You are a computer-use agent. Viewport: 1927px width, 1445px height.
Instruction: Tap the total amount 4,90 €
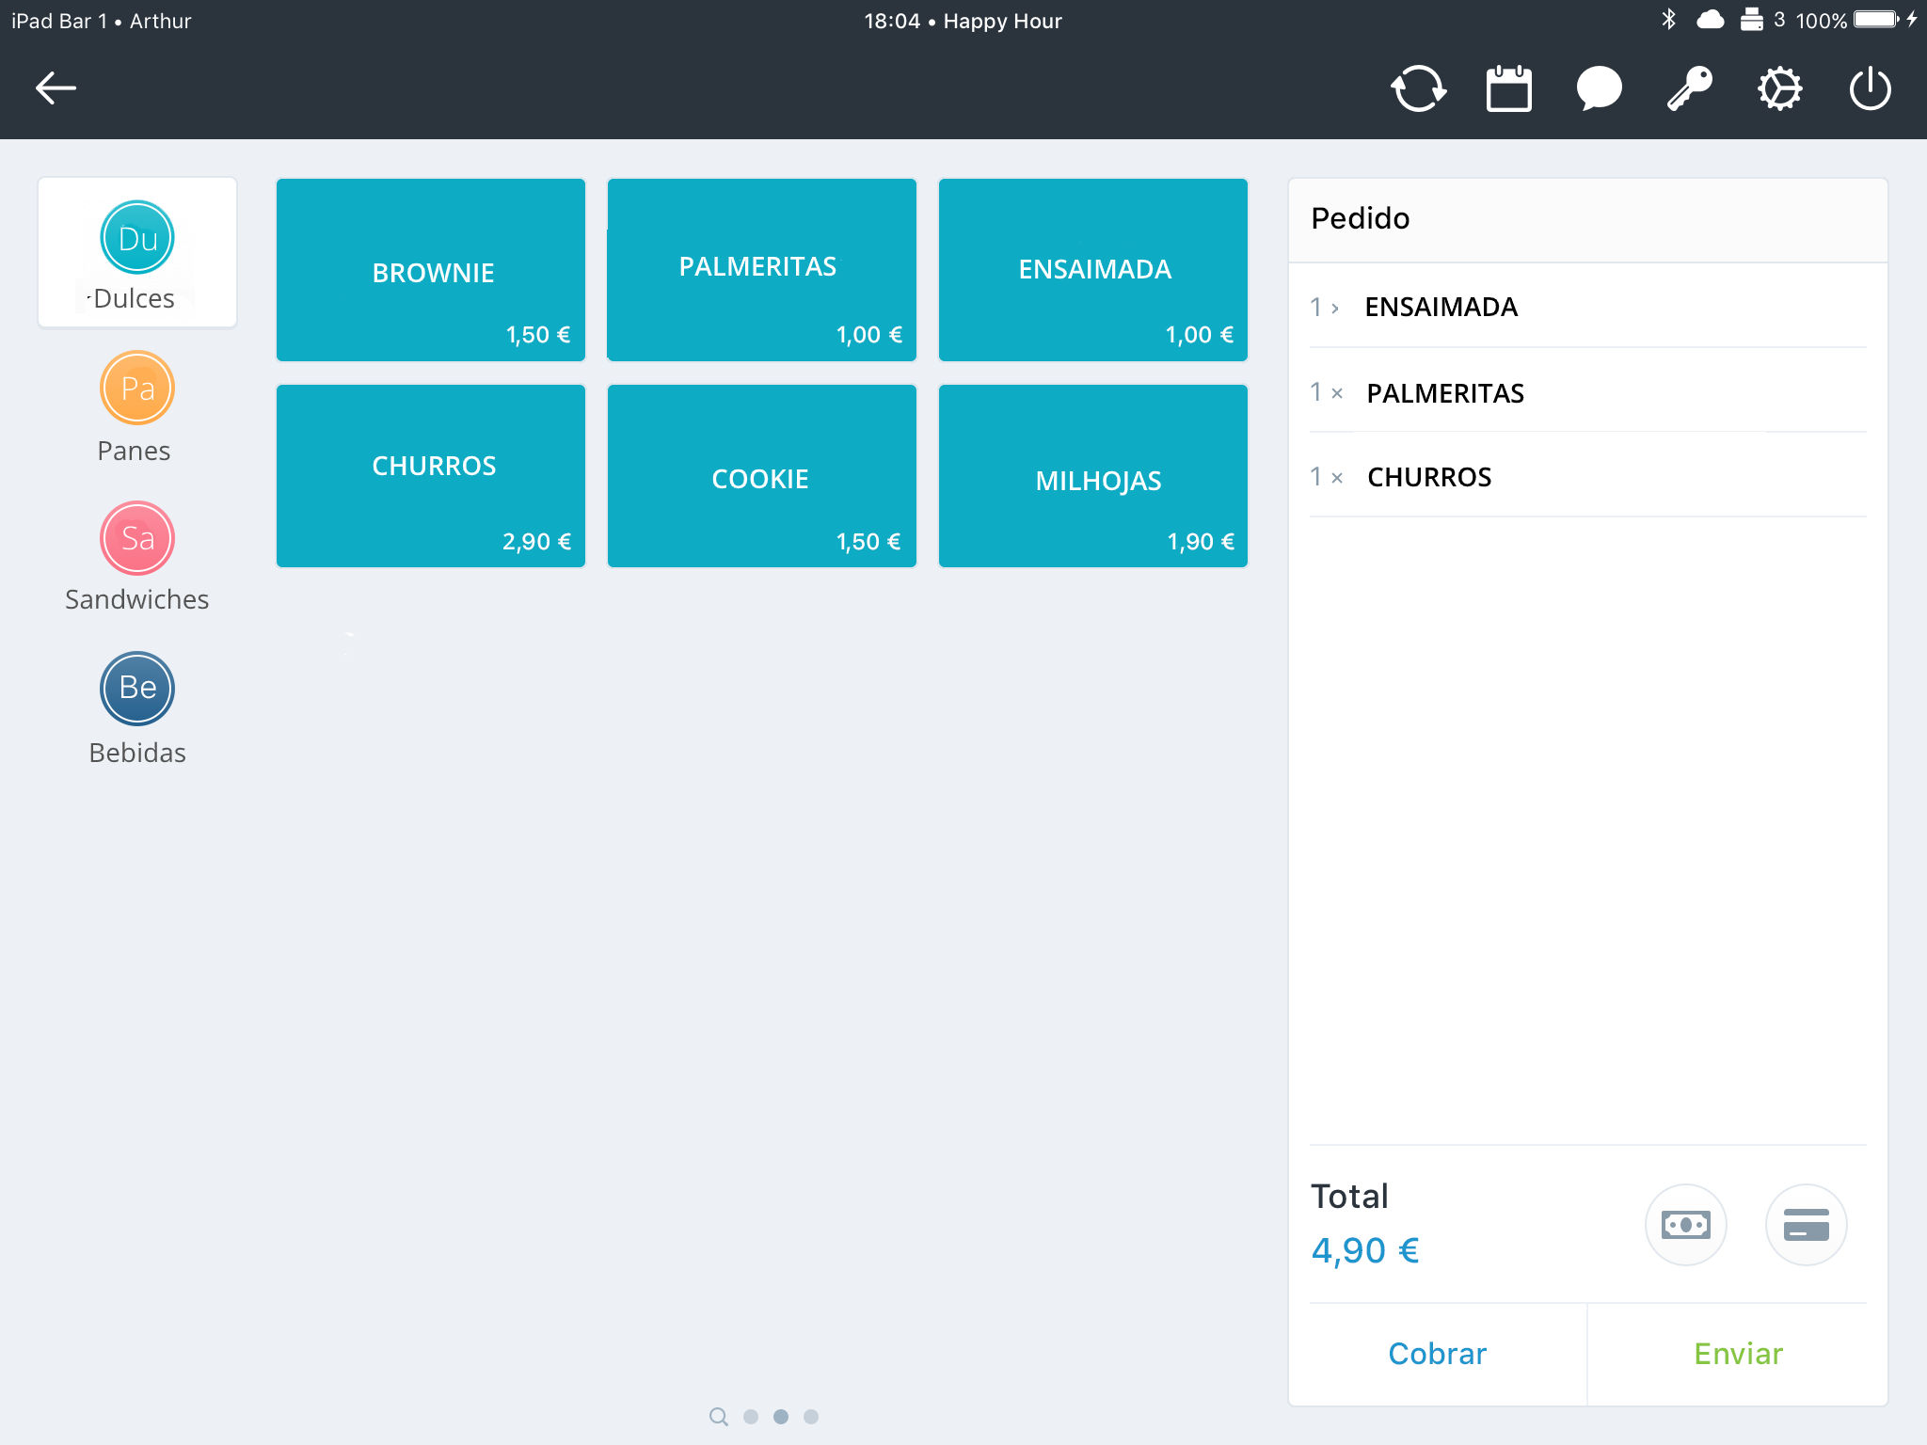coord(1365,1250)
